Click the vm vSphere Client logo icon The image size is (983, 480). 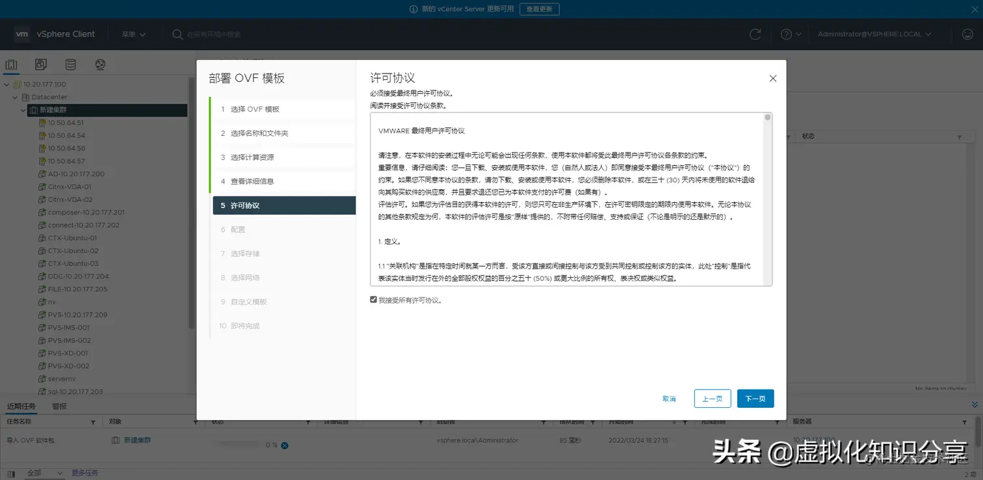point(22,34)
